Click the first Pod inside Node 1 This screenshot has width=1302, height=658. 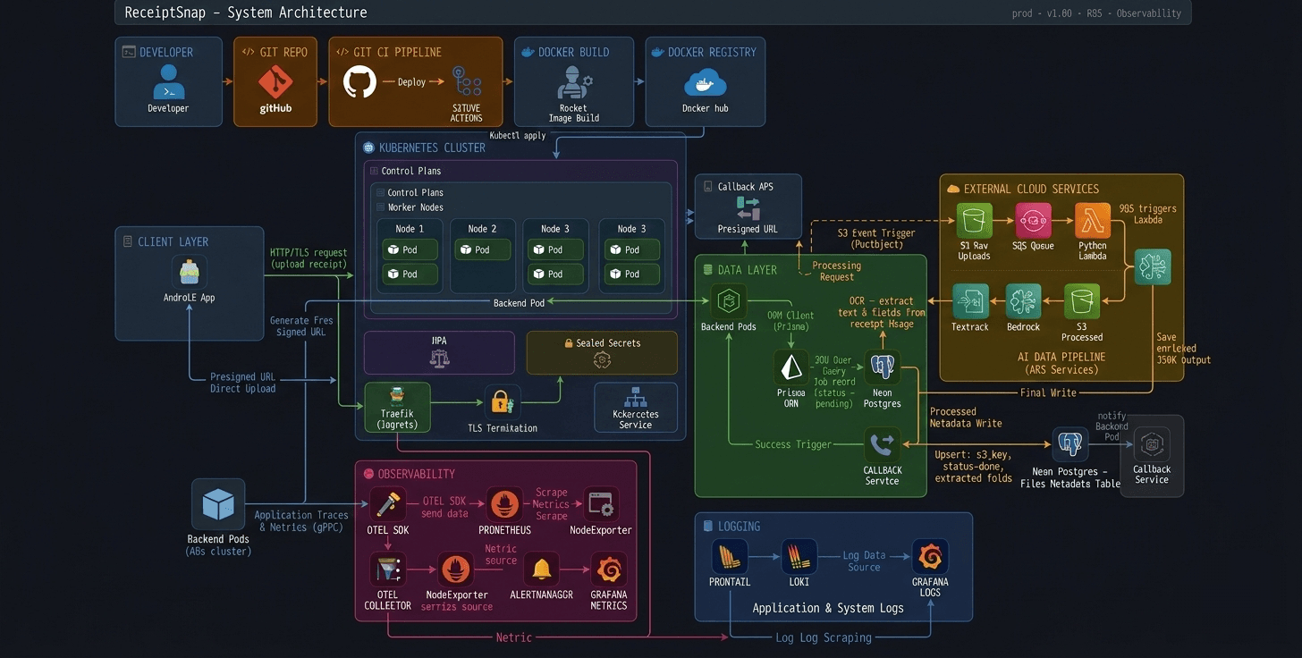coord(410,249)
